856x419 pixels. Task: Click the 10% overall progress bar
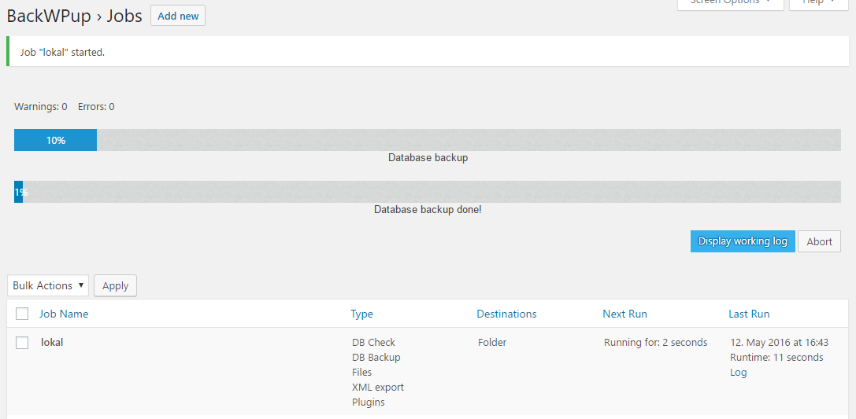coord(428,140)
